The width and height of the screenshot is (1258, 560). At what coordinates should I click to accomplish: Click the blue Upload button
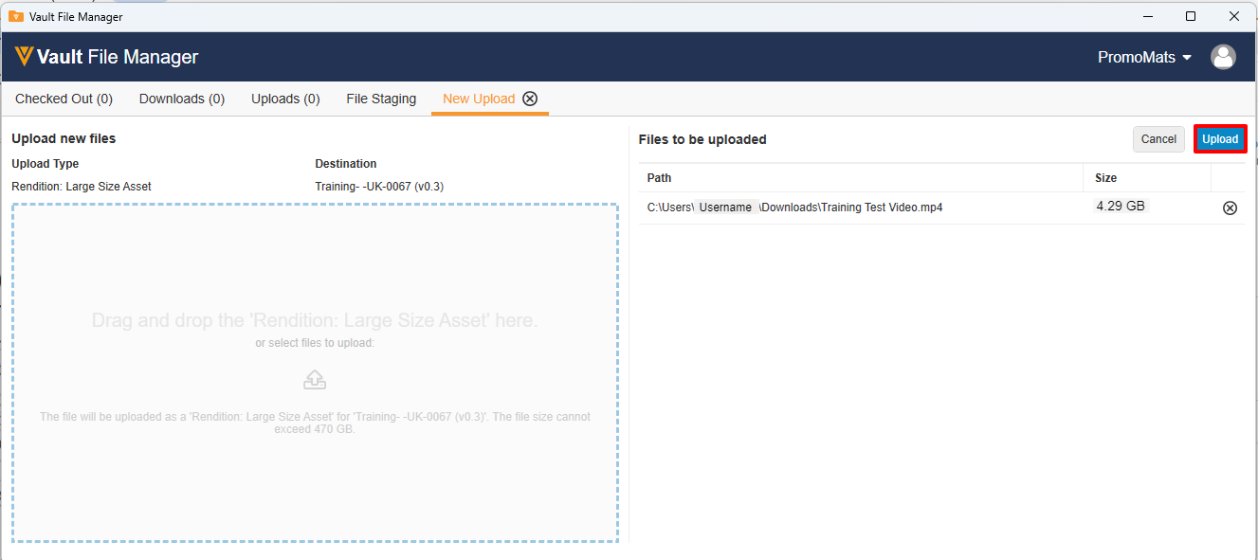tap(1219, 139)
